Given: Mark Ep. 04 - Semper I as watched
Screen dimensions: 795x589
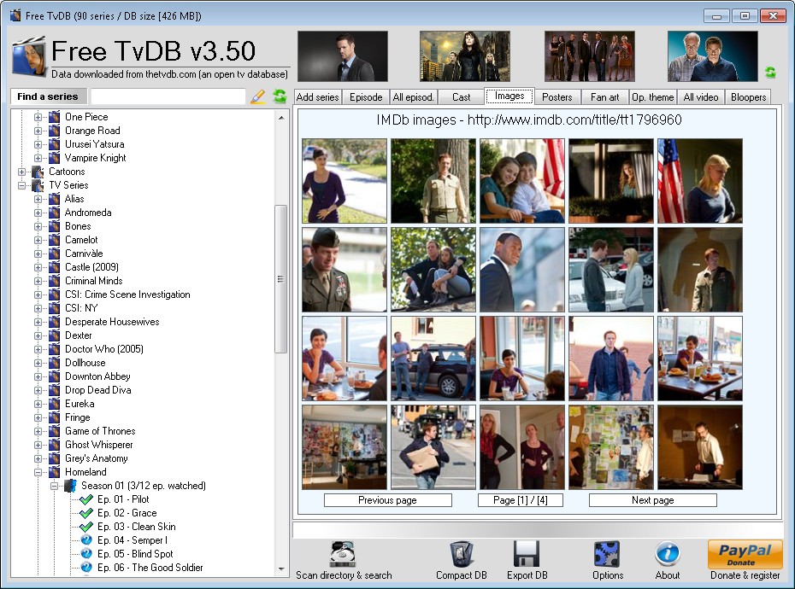Looking at the screenshot, I should (86, 540).
